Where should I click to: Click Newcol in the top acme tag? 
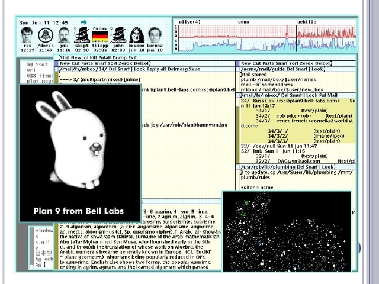[81, 58]
